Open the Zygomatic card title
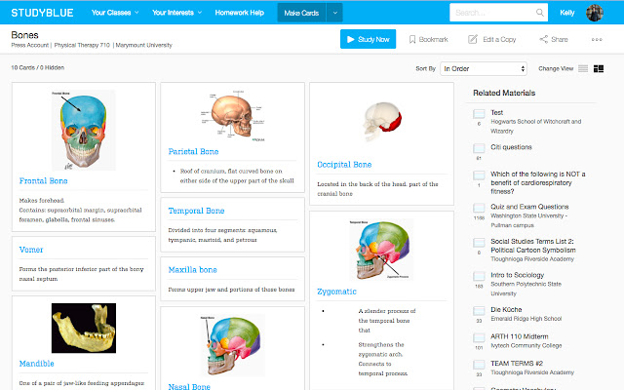 pos(336,292)
